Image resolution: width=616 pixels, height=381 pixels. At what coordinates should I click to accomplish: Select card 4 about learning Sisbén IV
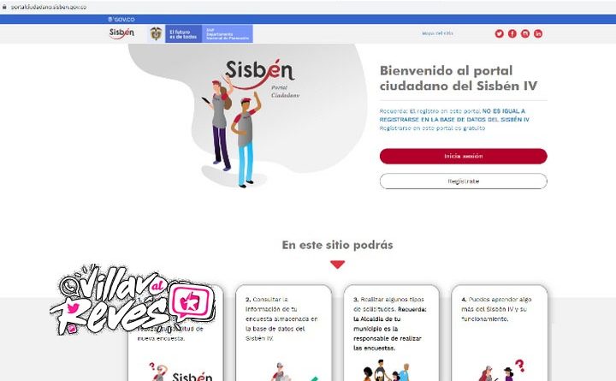click(x=500, y=333)
